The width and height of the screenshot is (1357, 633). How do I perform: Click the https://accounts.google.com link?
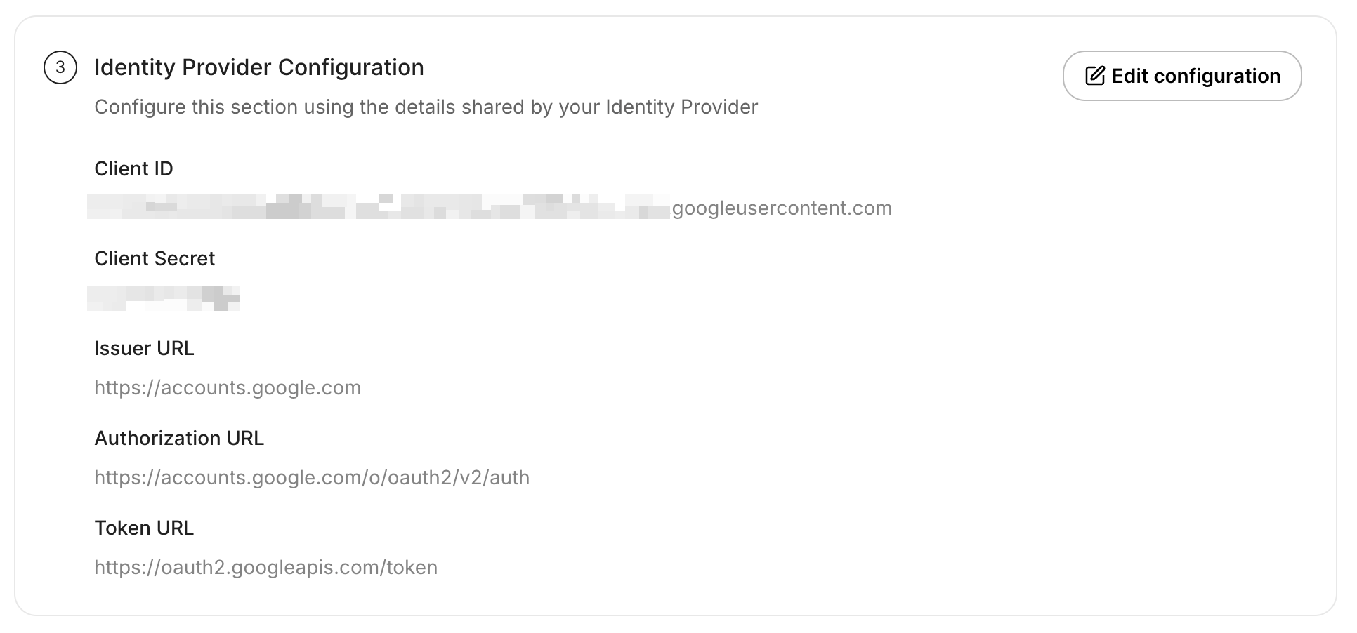click(228, 387)
